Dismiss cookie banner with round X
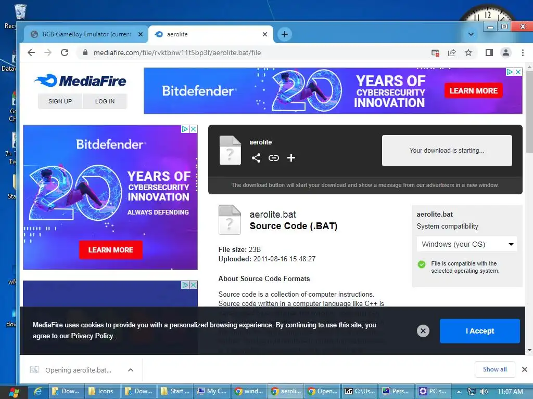This screenshot has height=399, width=533. coord(423,331)
